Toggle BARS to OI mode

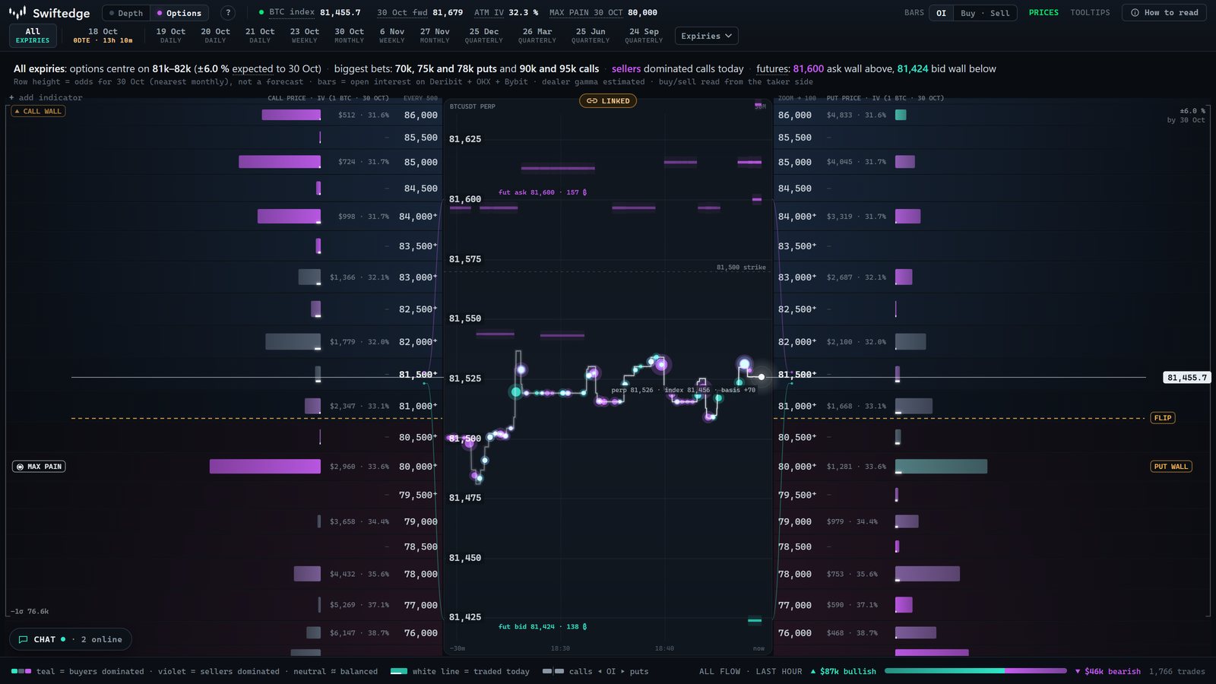[x=941, y=13]
